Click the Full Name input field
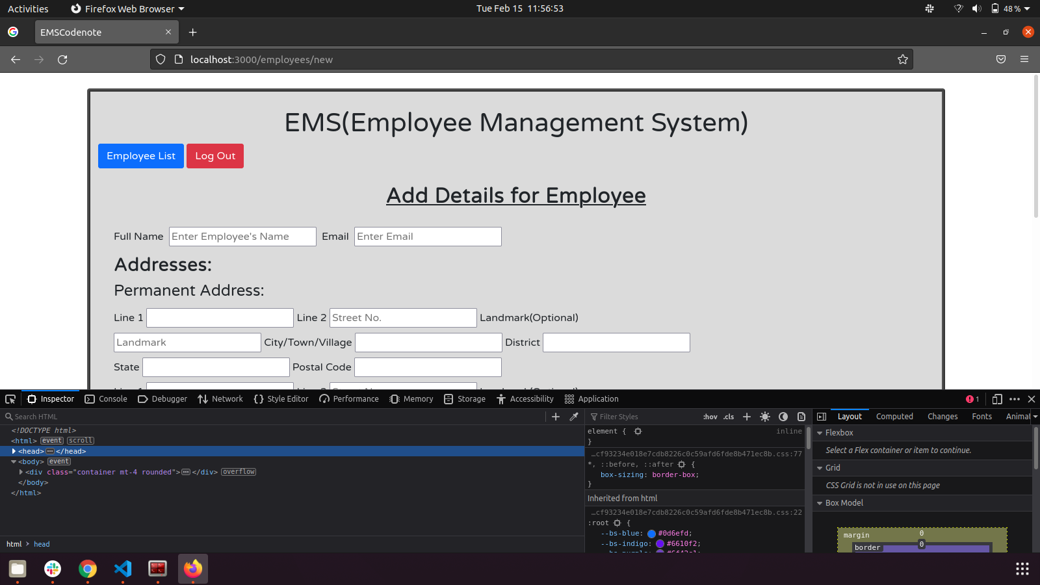The image size is (1040, 585). [242, 237]
